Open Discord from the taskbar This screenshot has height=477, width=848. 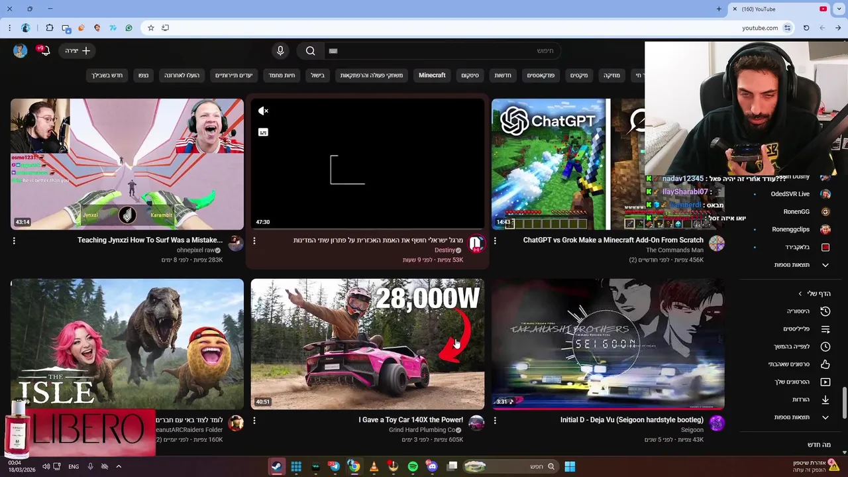(x=433, y=466)
